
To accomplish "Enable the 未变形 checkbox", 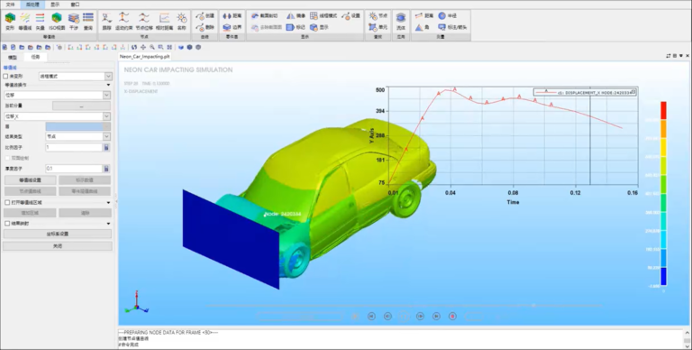I will tap(5, 77).
